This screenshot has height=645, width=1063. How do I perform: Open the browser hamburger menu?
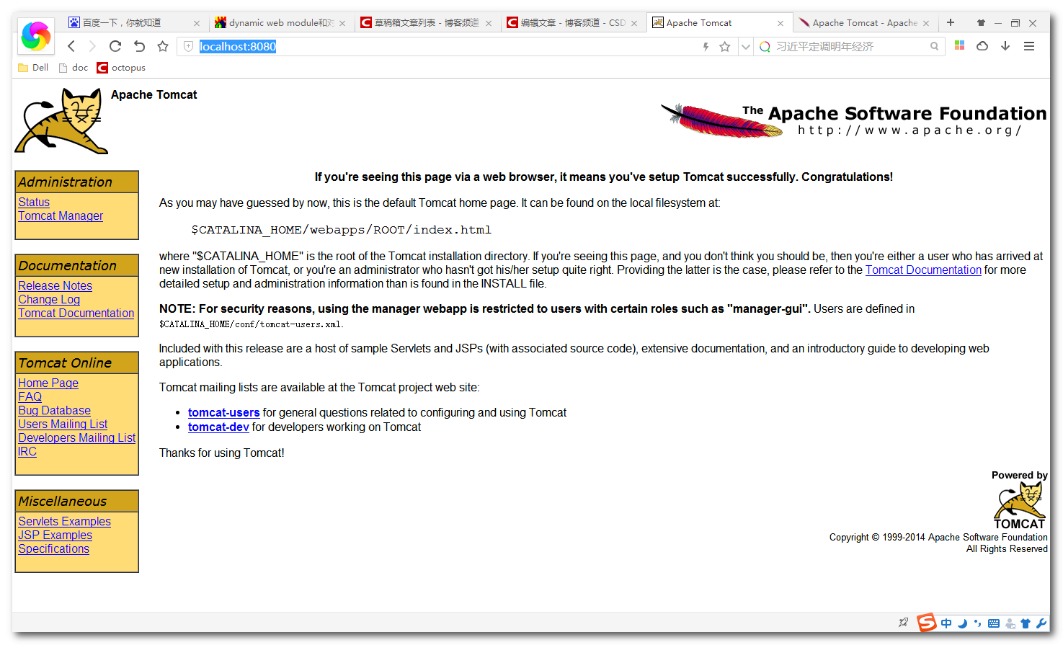point(1029,45)
